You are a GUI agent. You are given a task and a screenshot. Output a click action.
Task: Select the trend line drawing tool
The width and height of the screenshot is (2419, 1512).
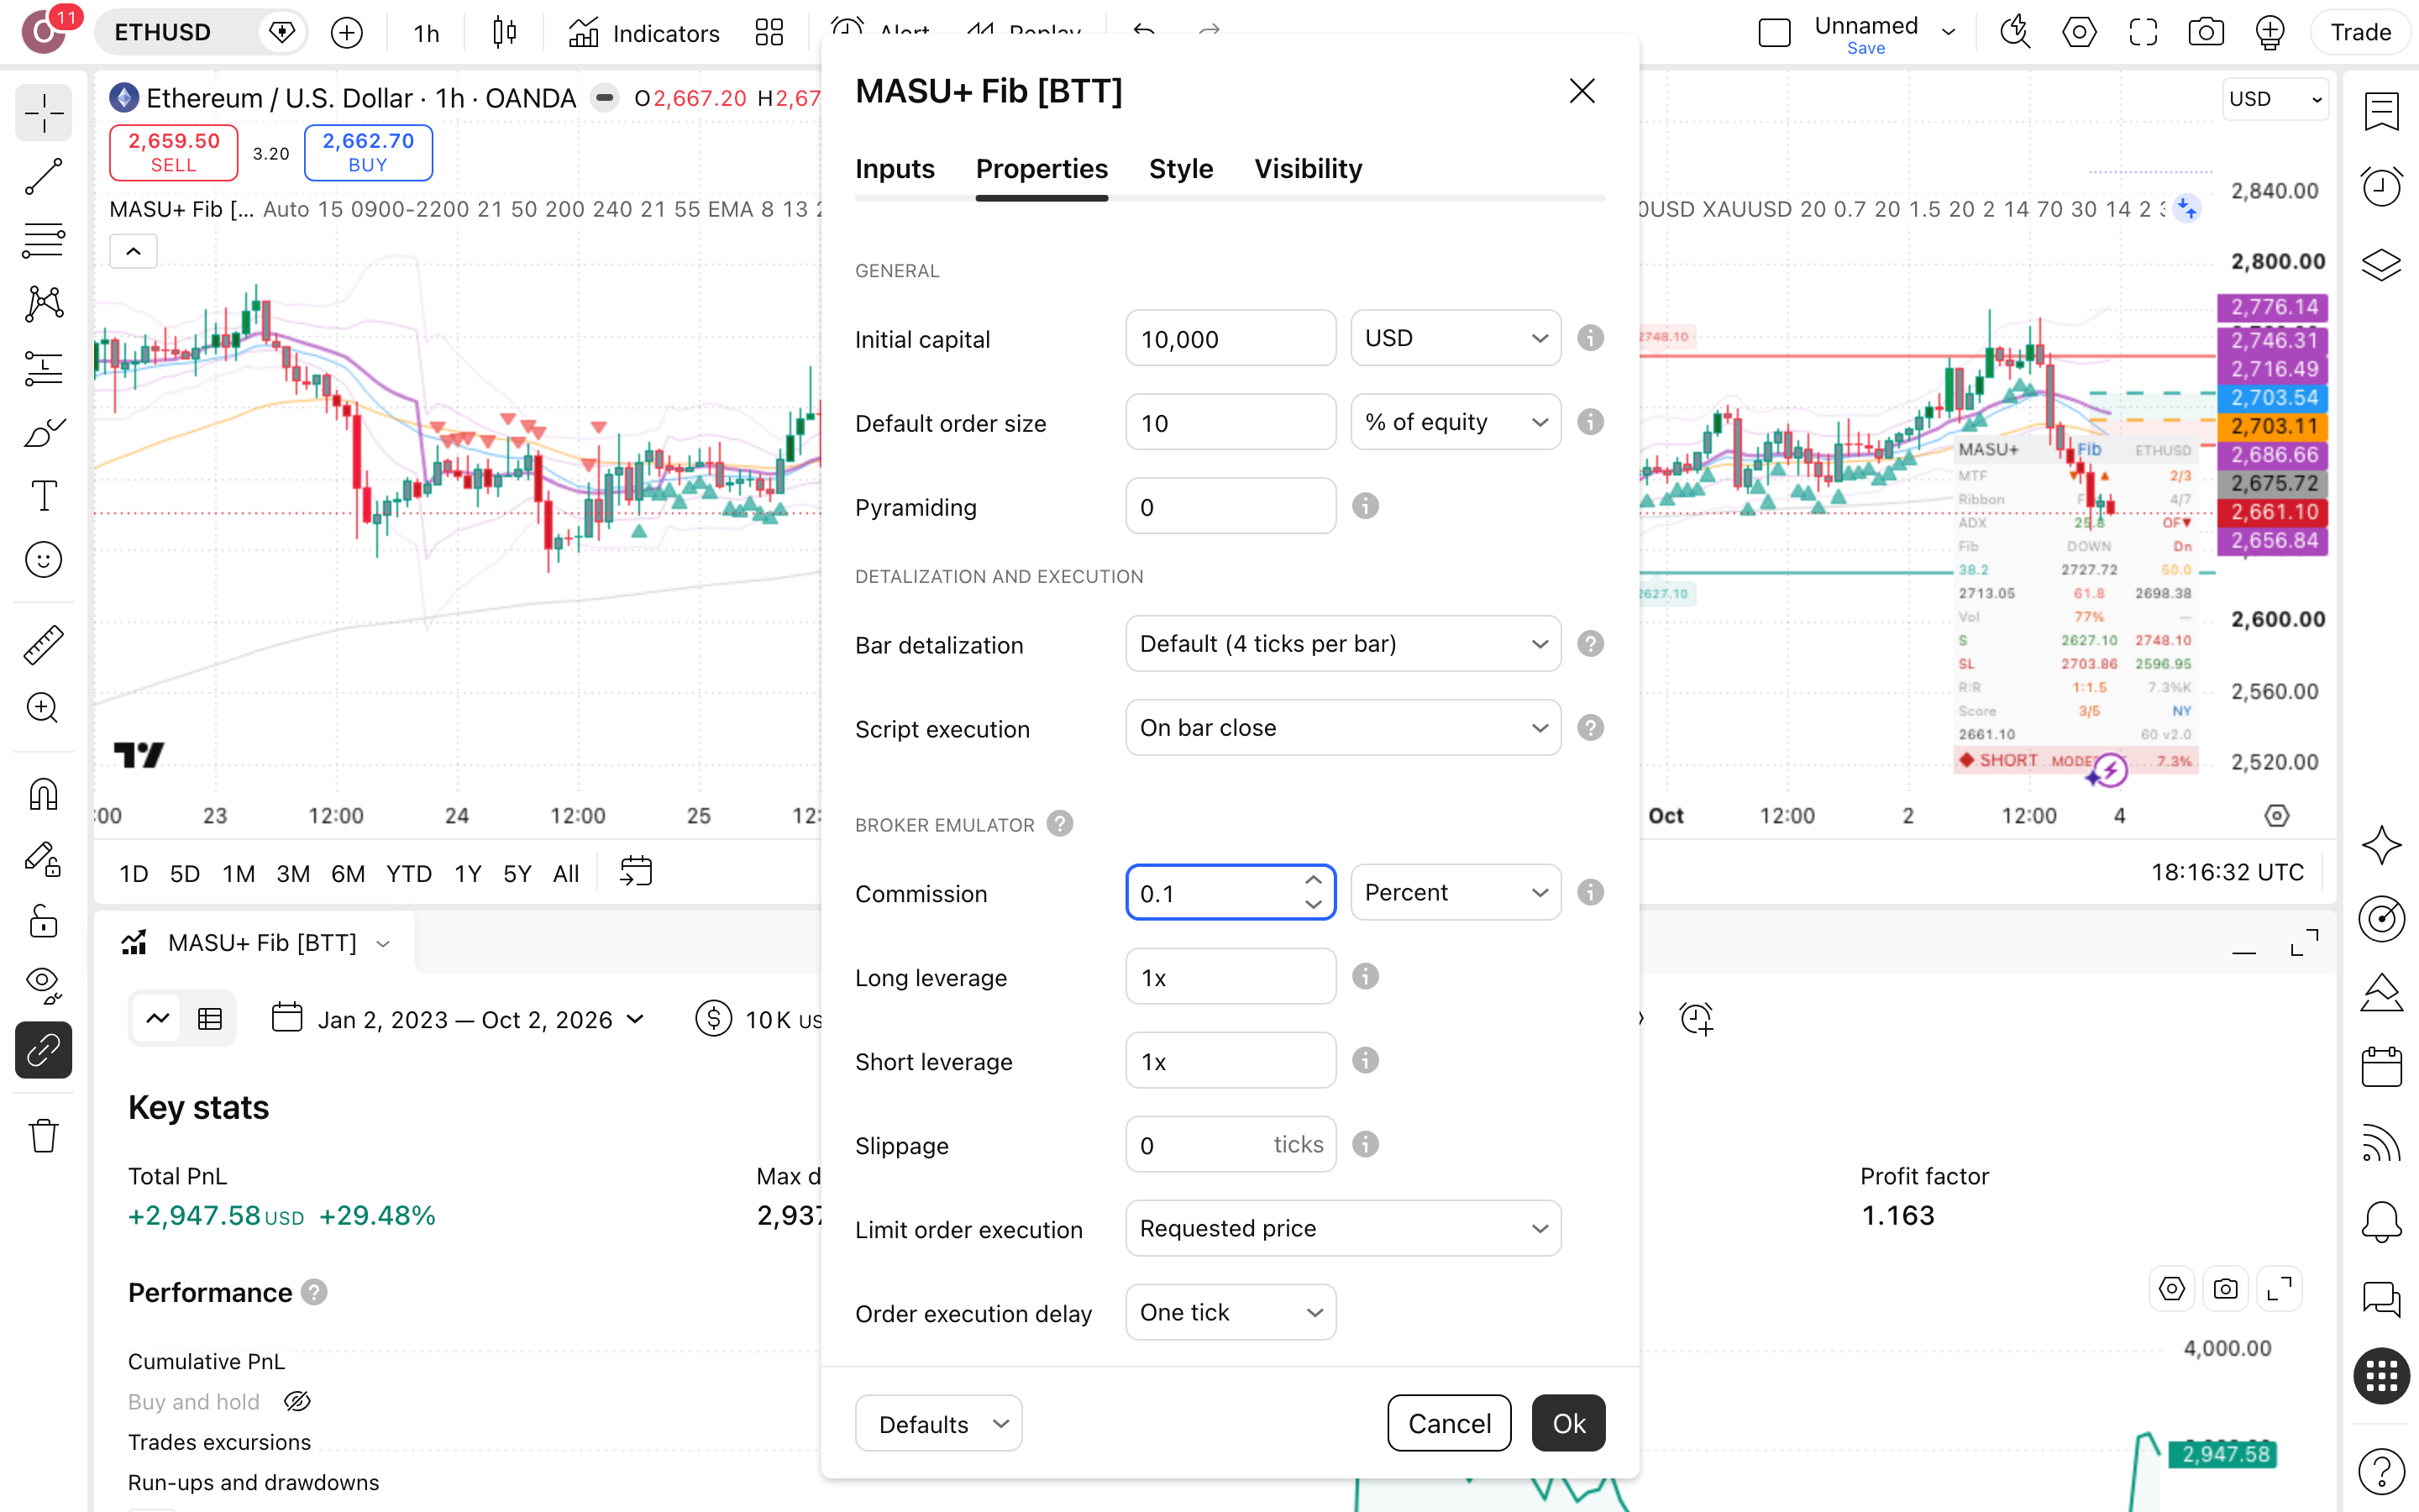point(43,176)
